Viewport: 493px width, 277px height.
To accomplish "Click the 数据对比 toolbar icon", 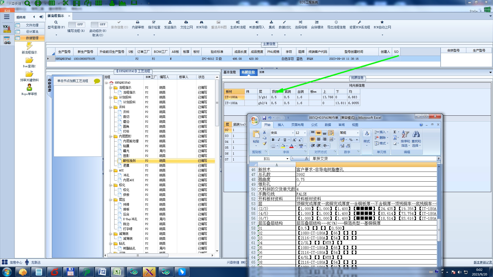I will point(285,22).
